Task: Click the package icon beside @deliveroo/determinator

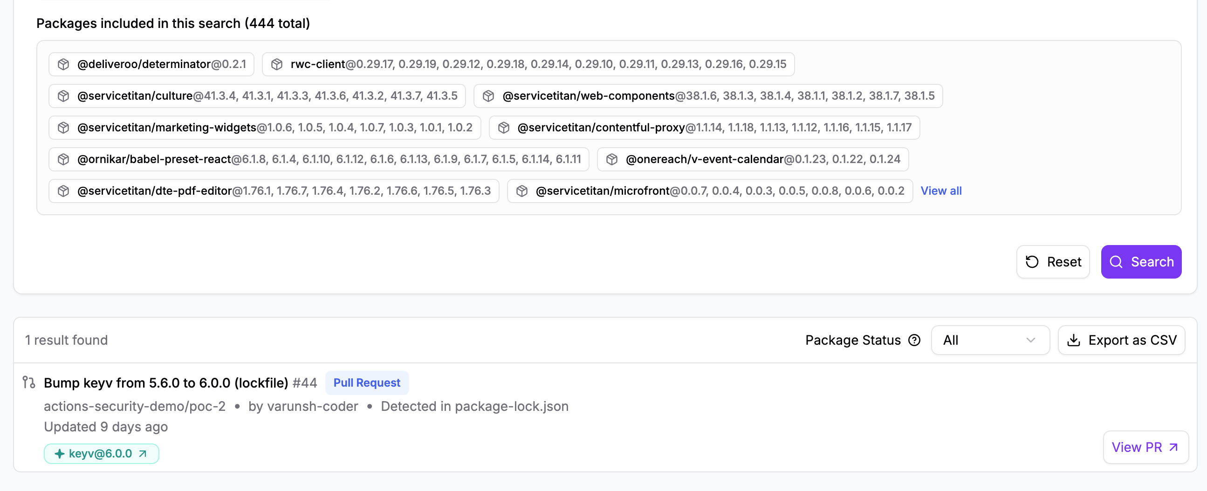Action: coord(63,64)
